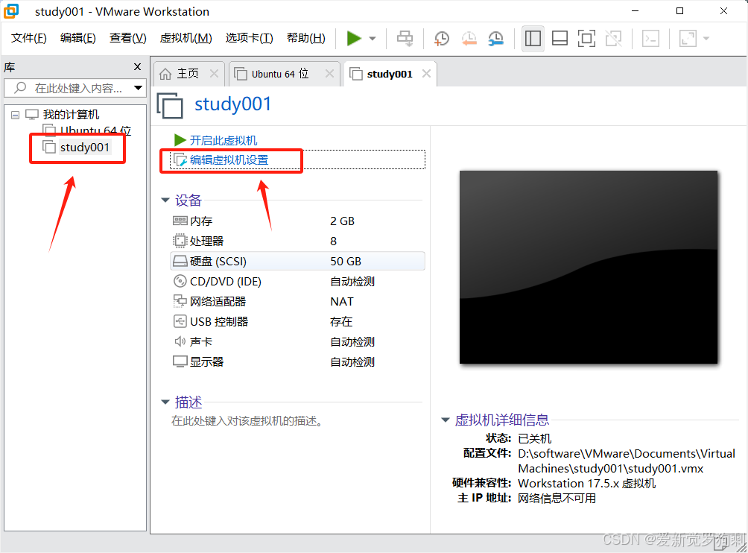Close the Ubuntu 64 位 tab

click(329, 74)
